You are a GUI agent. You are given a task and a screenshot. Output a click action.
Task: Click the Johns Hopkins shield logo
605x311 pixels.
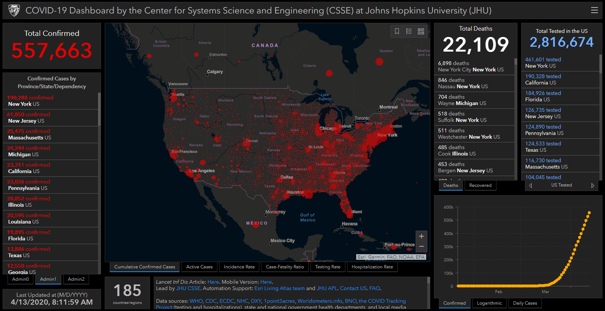point(14,10)
